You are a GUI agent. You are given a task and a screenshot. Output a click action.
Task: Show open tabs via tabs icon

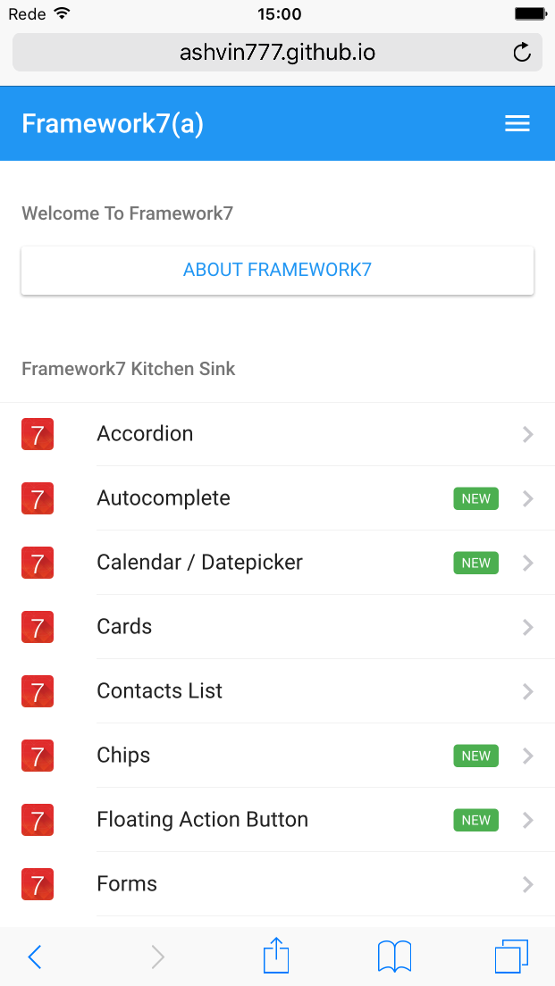click(511, 957)
